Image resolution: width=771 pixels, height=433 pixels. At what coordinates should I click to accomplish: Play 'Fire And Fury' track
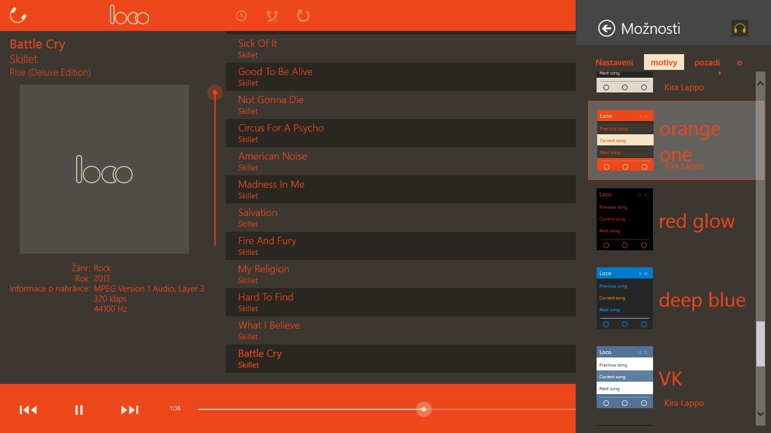401,246
